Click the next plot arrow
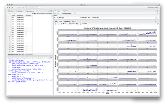The height and width of the screenshot is (105, 166). point(58,24)
